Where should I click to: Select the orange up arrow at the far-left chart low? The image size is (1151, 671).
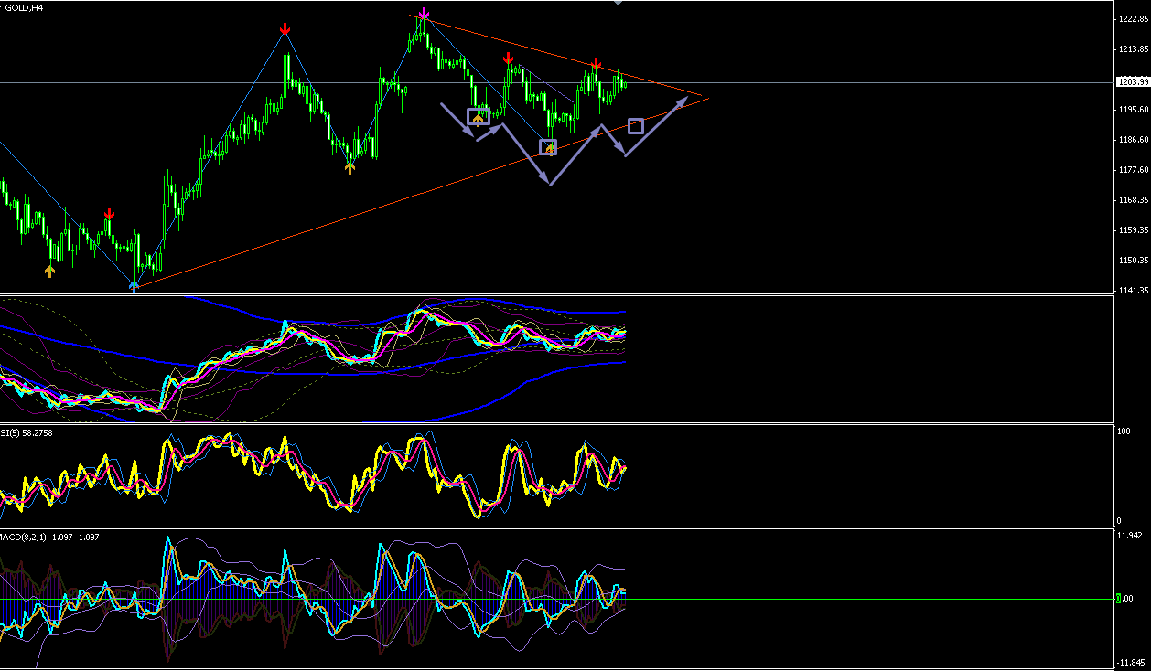[x=50, y=271]
